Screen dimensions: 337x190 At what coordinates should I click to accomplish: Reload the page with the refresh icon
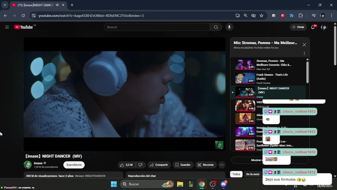23,16
